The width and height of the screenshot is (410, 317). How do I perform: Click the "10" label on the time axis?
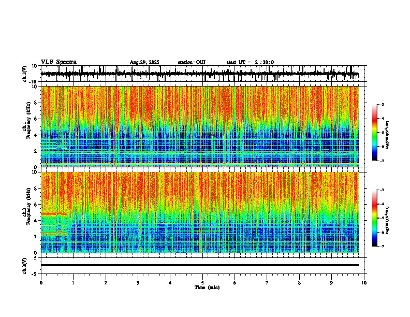[x=364, y=283]
